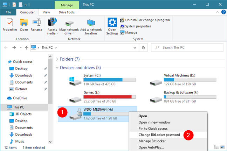Click the Open Settings gear icon
The height and width of the screenshot is (151, 227).
[x=112, y=22]
